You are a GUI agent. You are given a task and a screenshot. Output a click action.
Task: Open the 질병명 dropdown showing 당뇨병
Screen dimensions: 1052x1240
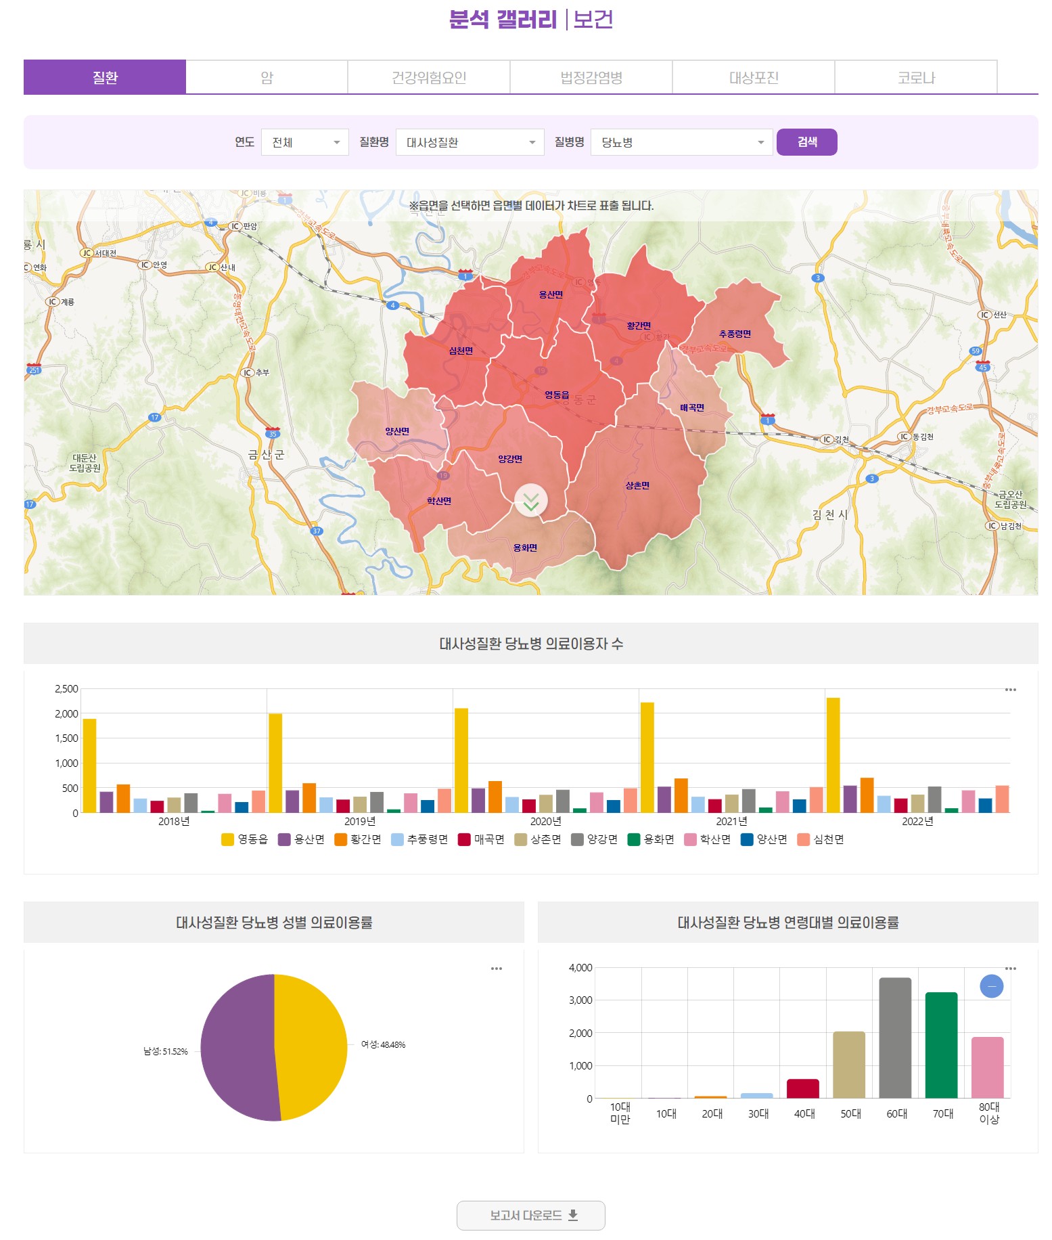click(x=681, y=142)
